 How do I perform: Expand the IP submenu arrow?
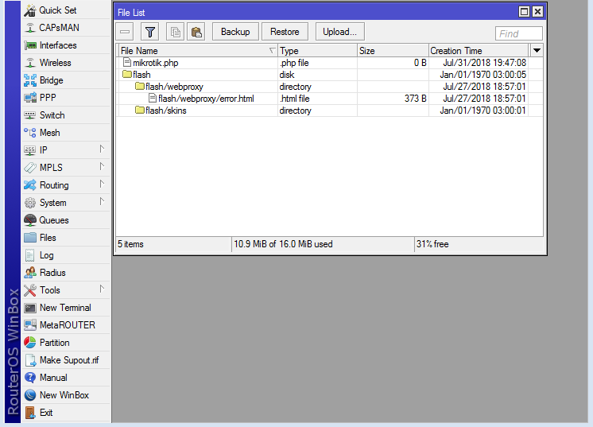[102, 149]
